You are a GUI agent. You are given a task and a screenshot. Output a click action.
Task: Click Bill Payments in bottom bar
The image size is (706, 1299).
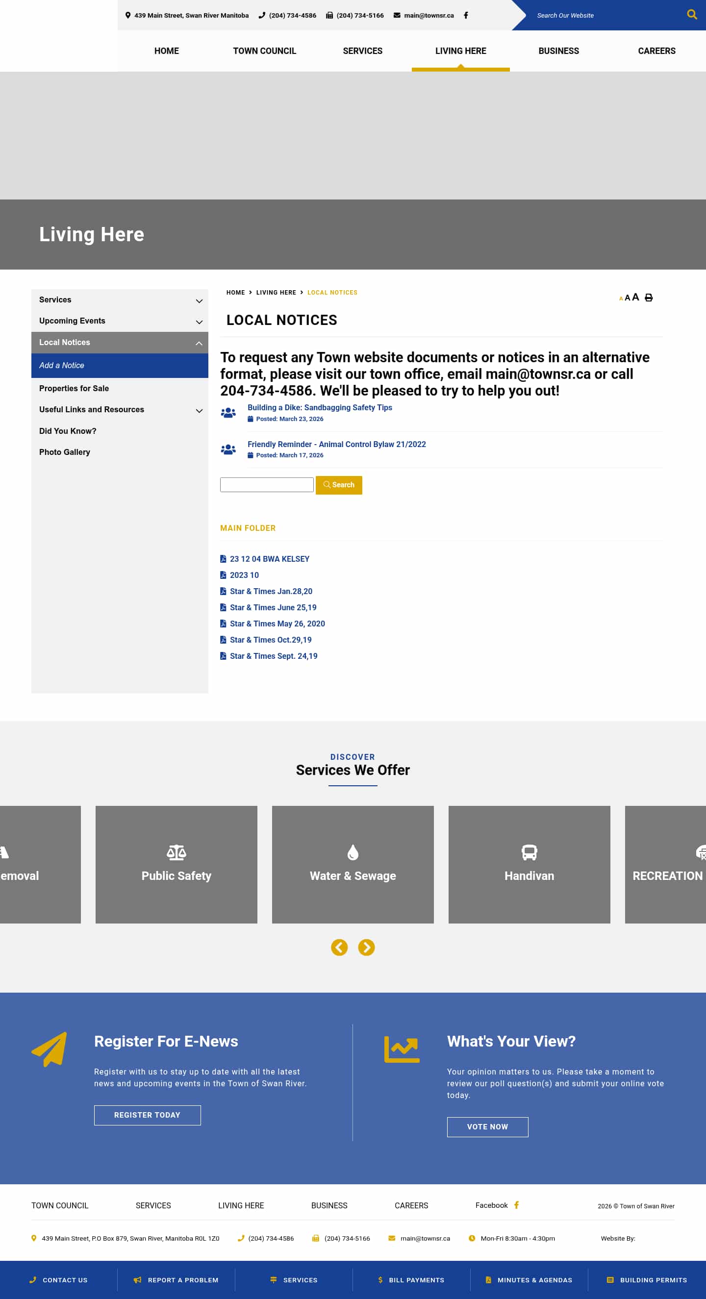(x=411, y=1280)
